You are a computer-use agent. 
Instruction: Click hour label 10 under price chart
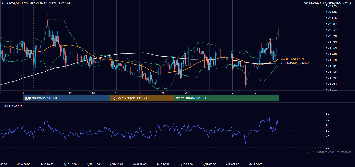pos(47,93)
